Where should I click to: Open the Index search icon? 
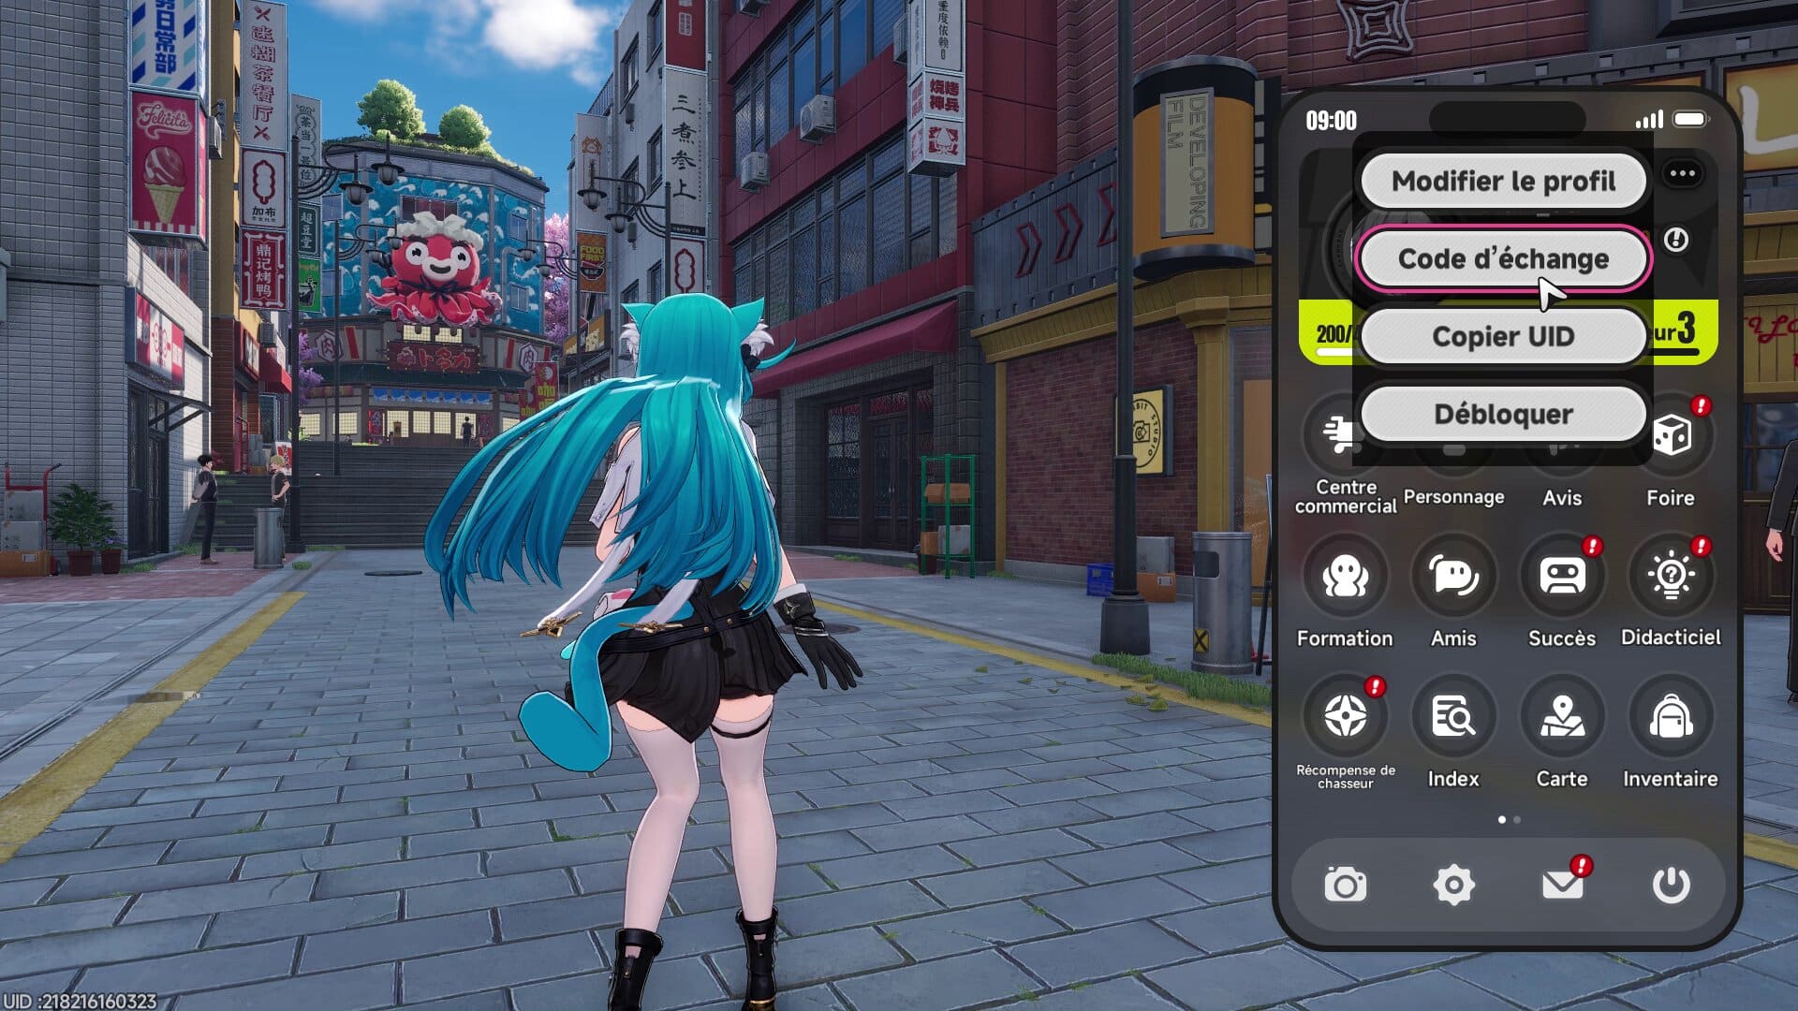(1453, 717)
